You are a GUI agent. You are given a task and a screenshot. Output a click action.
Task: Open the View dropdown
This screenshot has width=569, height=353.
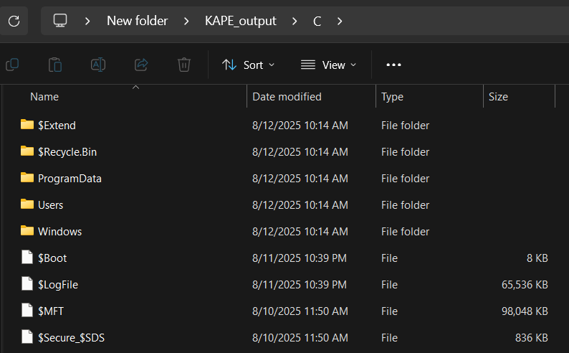(328, 65)
